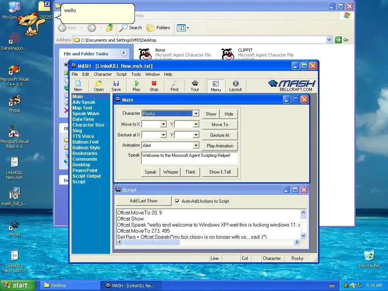
Task: Click the MASH bellcraft.com logo
Action: pyautogui.click(x=291, y=86)
